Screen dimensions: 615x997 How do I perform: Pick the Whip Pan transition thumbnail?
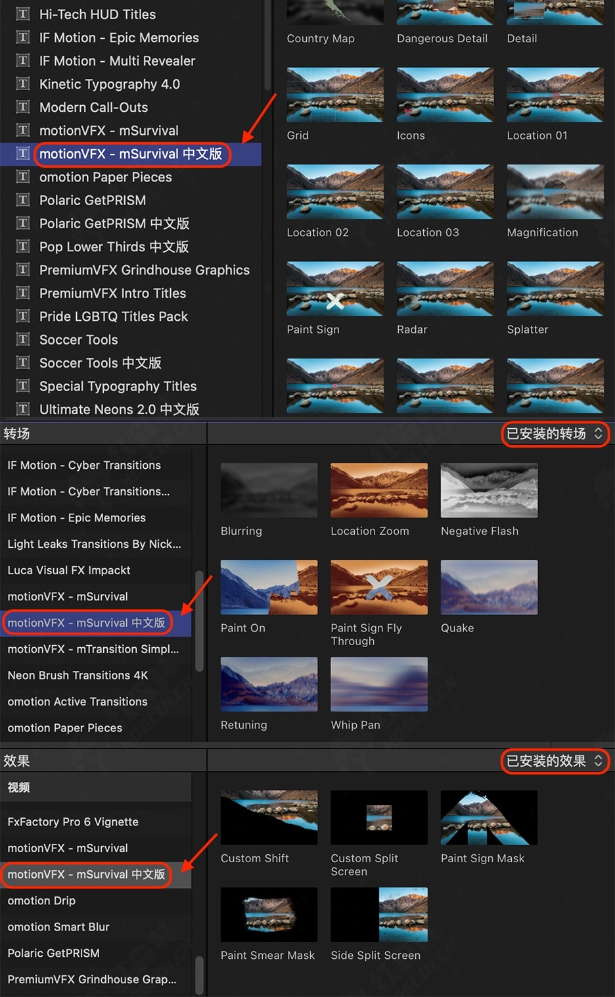tap(379, 684)
